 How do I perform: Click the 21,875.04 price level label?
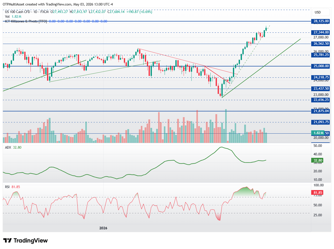coord(320,111)
